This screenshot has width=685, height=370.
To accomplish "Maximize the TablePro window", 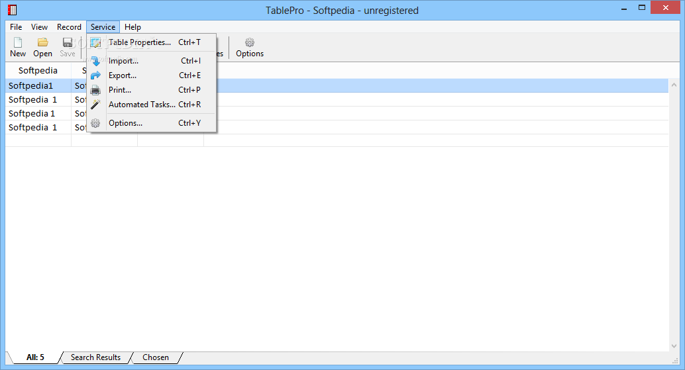I will (642, 8).
